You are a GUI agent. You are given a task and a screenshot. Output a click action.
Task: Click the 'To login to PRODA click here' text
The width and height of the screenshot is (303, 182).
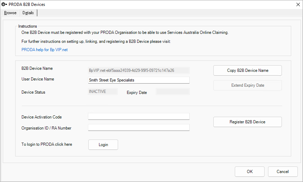point(47,144)
